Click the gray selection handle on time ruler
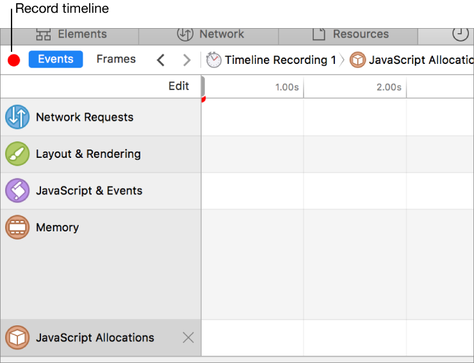 pyautogui.click(x=203, y=86)
